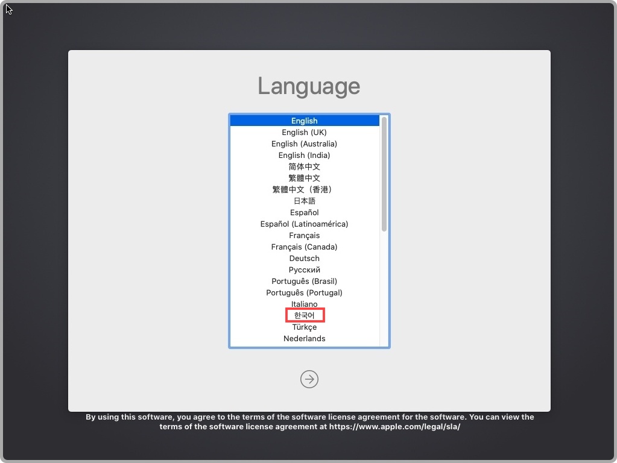Select Nederlands language
This screenshot has height=463, width=617.
tap(305, 338)
